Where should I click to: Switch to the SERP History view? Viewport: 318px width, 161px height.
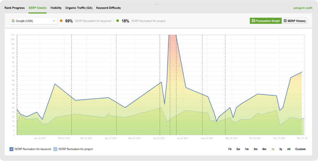pyautogui.click(x=295, y=21)
